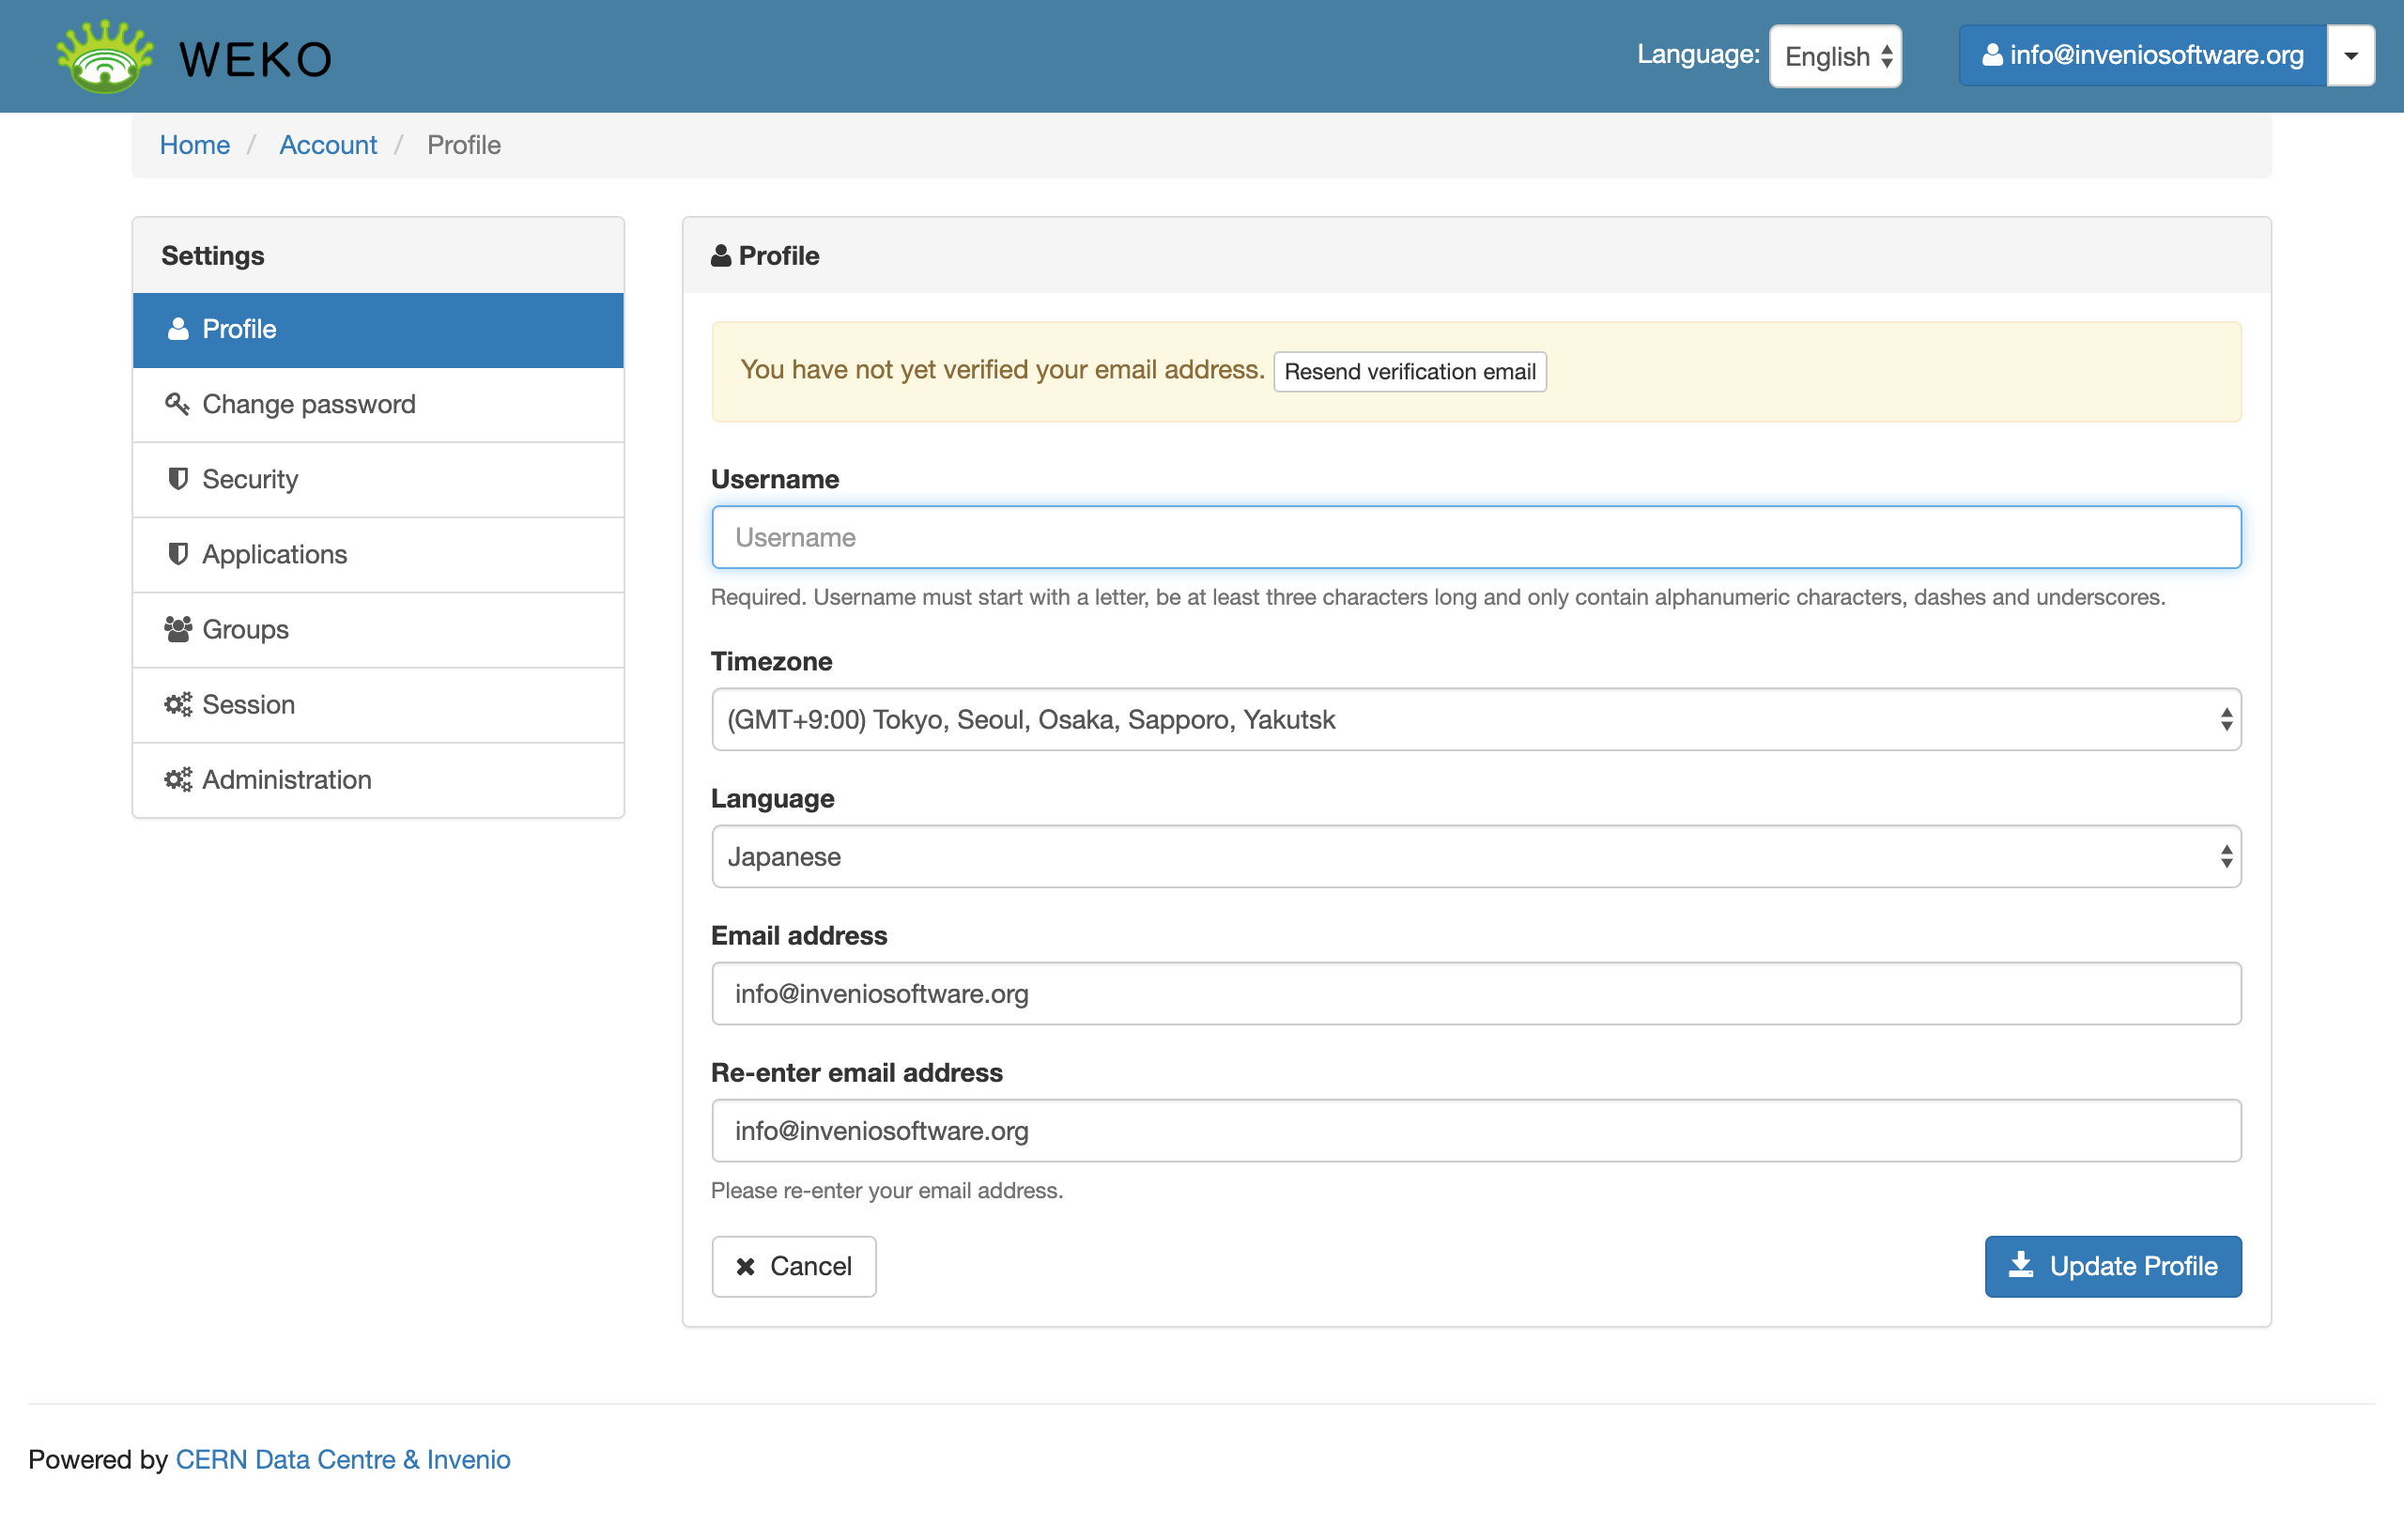Click the WEKO logo icon
2404x1540 pixels.
coord(105,57)
